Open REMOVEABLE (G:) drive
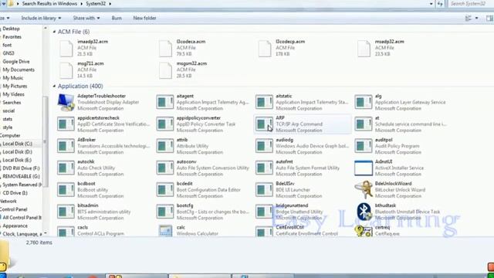Viewport: 494px width, 278px height. click(21, 177)
